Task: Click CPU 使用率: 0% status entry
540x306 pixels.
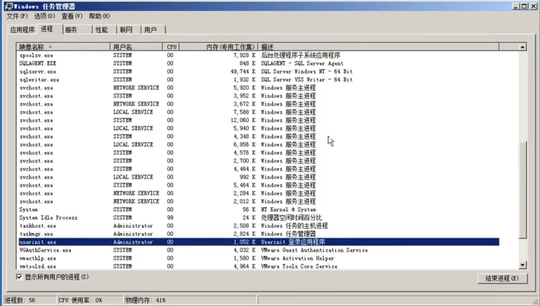Action: point(90,300)
